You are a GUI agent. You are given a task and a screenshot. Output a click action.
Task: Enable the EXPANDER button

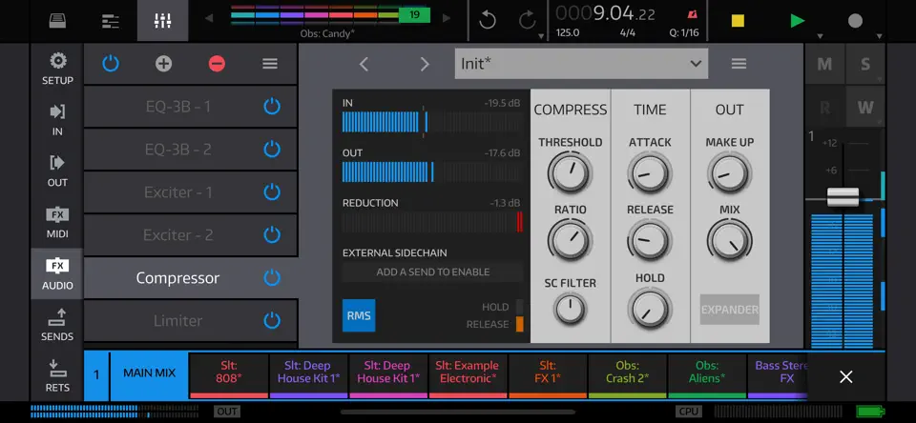(730, 310)
